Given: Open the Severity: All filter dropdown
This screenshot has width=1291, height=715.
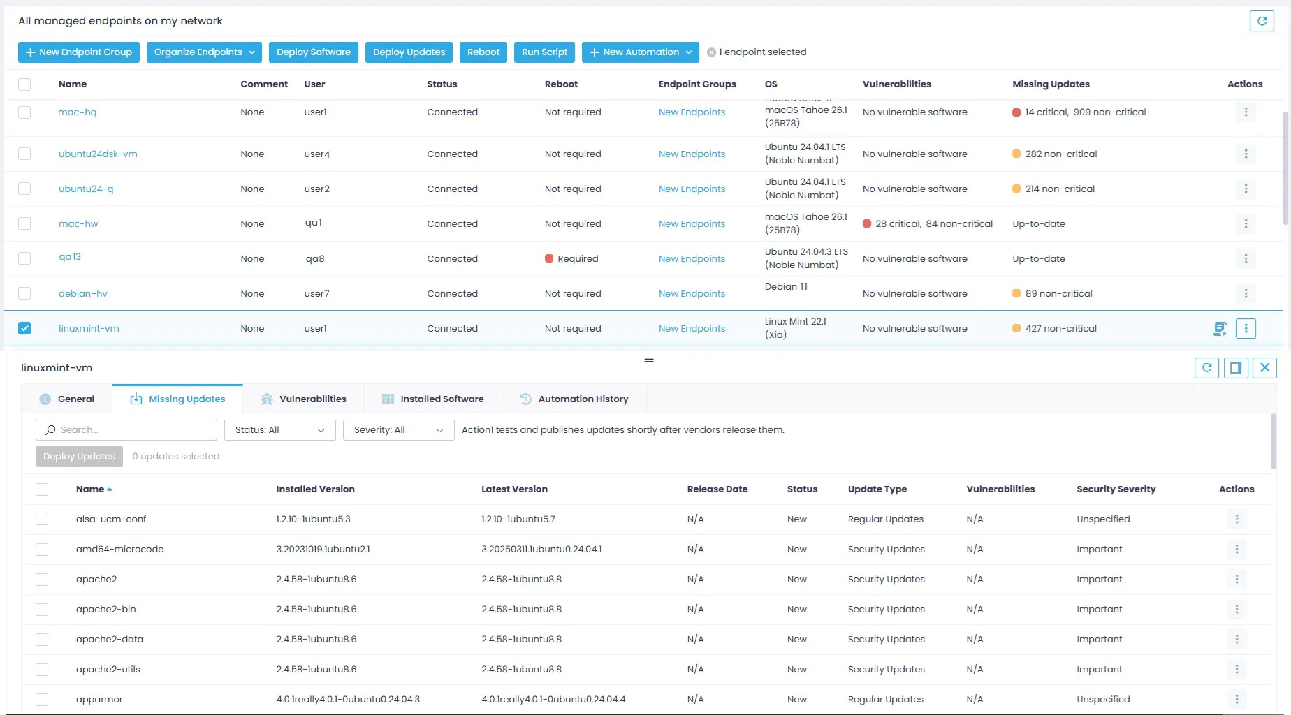Looking at the screenshot, I should [x=398, y=430].
